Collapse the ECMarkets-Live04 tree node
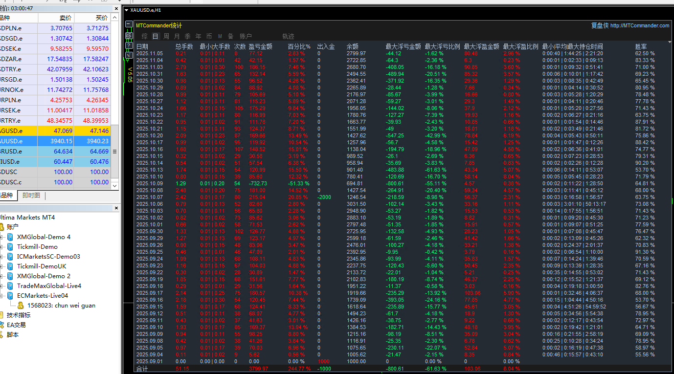674x374 pixels. pos(1,296)
